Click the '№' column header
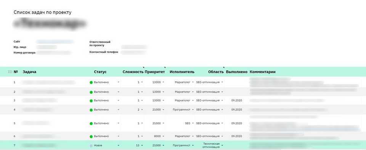Viewport: 366px width, 150px height. [x=16, y=72]
